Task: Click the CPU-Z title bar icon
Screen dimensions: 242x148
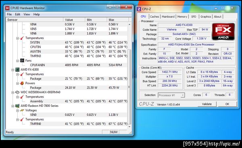Action: (x=139, y=9)
